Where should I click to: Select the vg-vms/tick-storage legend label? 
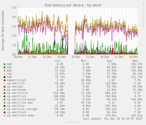(x=22, y=109)
